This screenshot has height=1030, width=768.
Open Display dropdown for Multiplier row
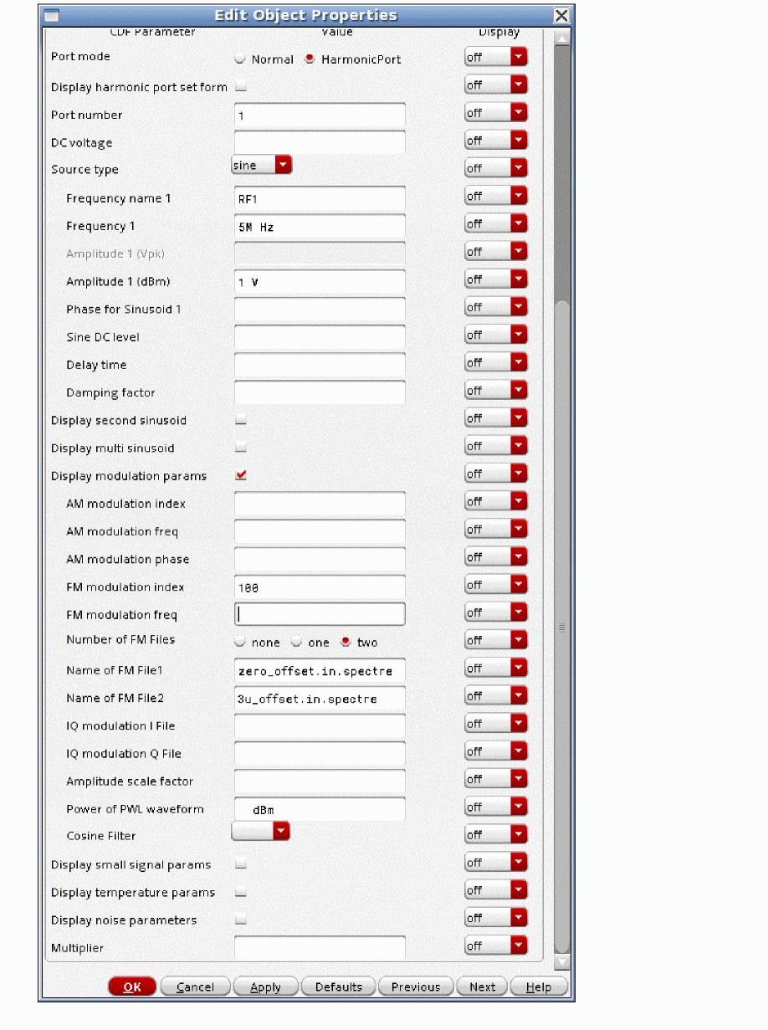click(496, 945)
